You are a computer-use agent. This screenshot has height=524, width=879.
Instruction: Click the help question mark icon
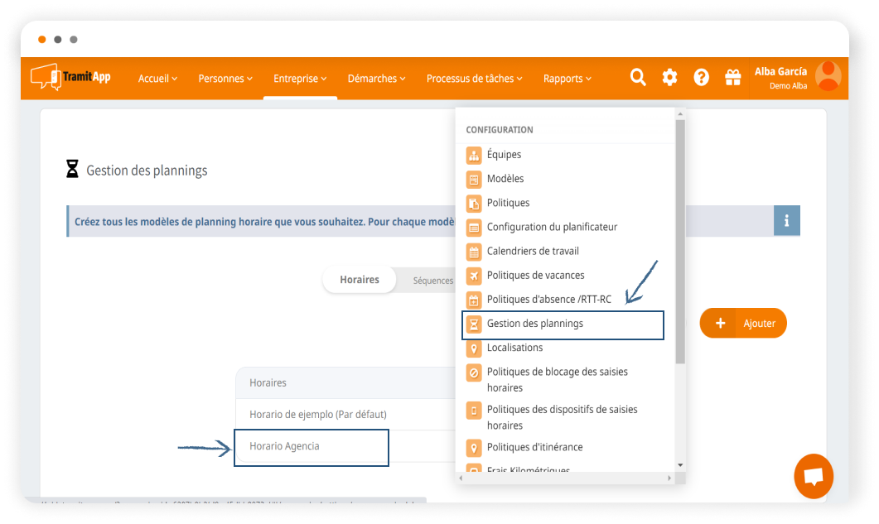pyautogui.click(x=701, y=78)
